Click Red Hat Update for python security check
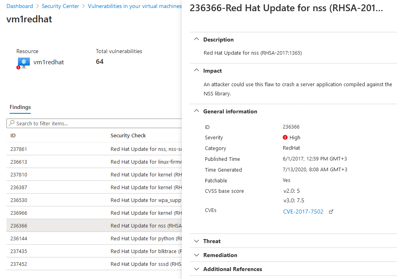Screen dimensions: 397x279 (x=146, y=238)
